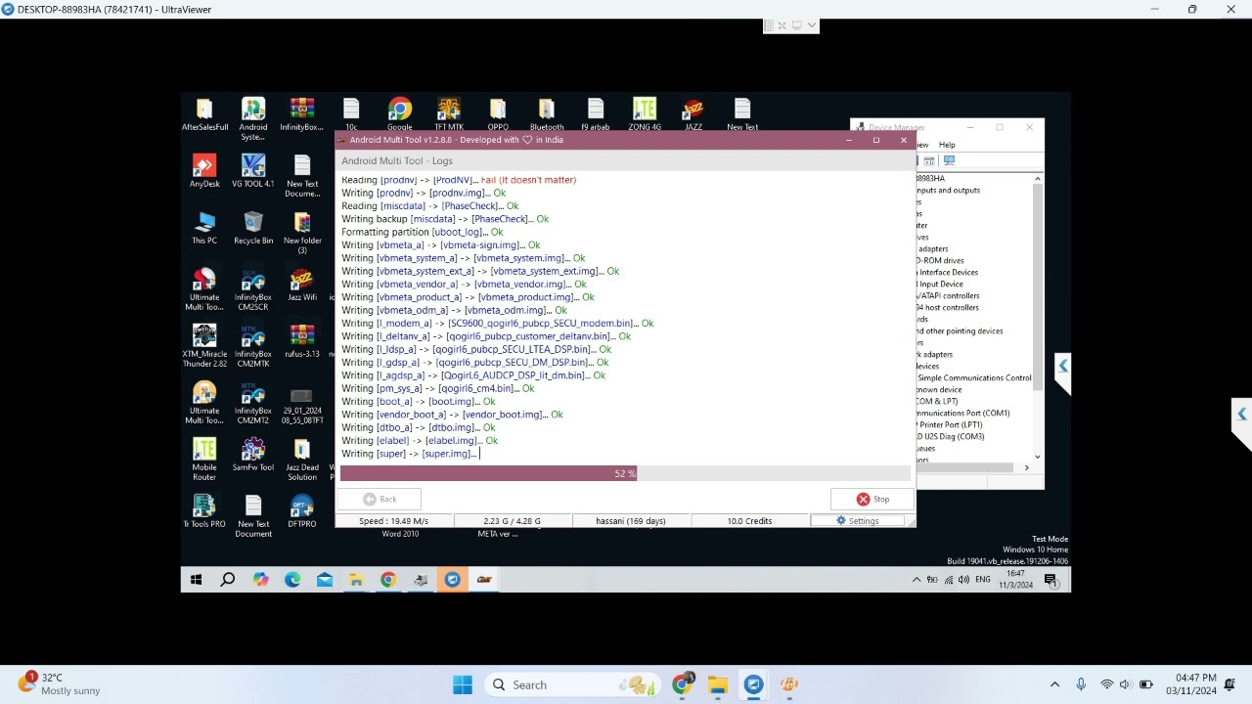Viewport: 1252px width, 704px height.
Task: Click properties icon in Device Manager toolbar
Action: tap(930, 160)
